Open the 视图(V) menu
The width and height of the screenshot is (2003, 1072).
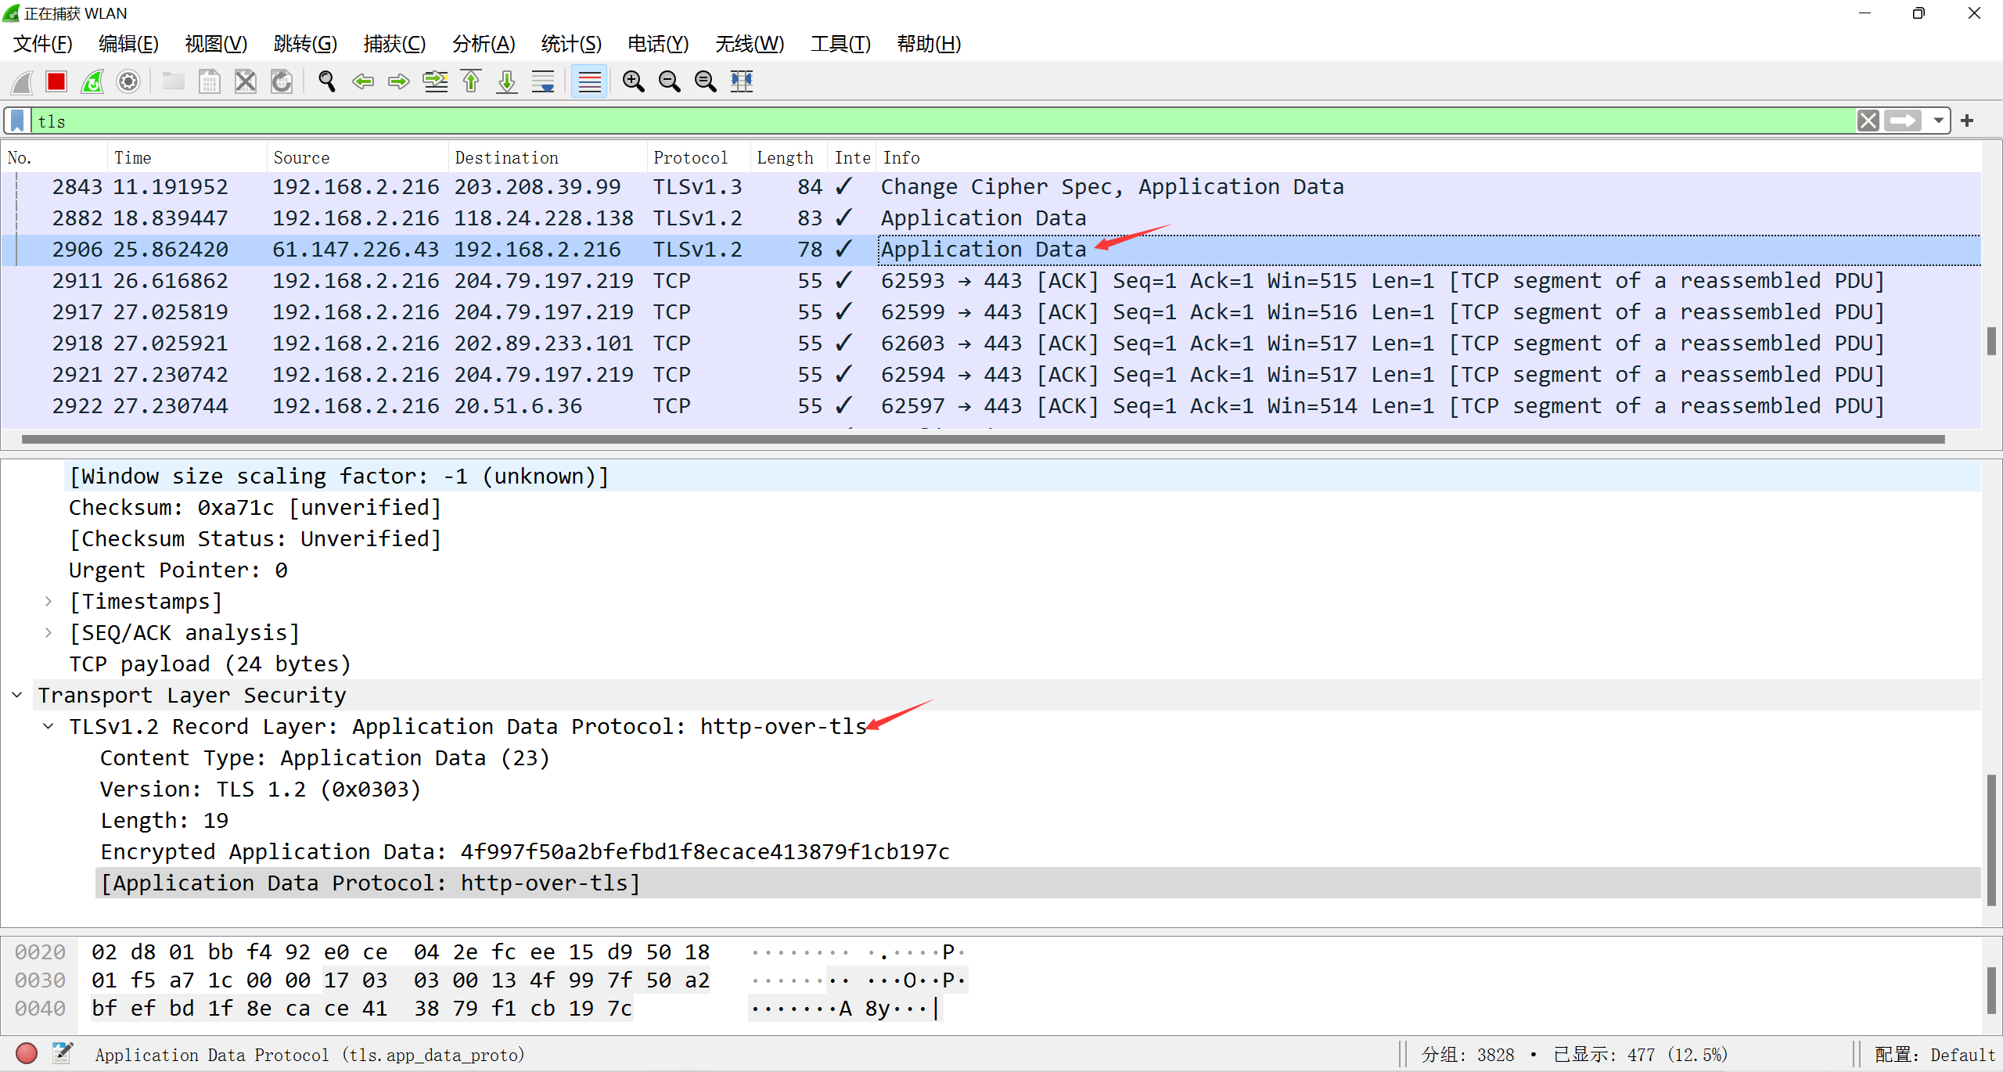coord(216,44)
